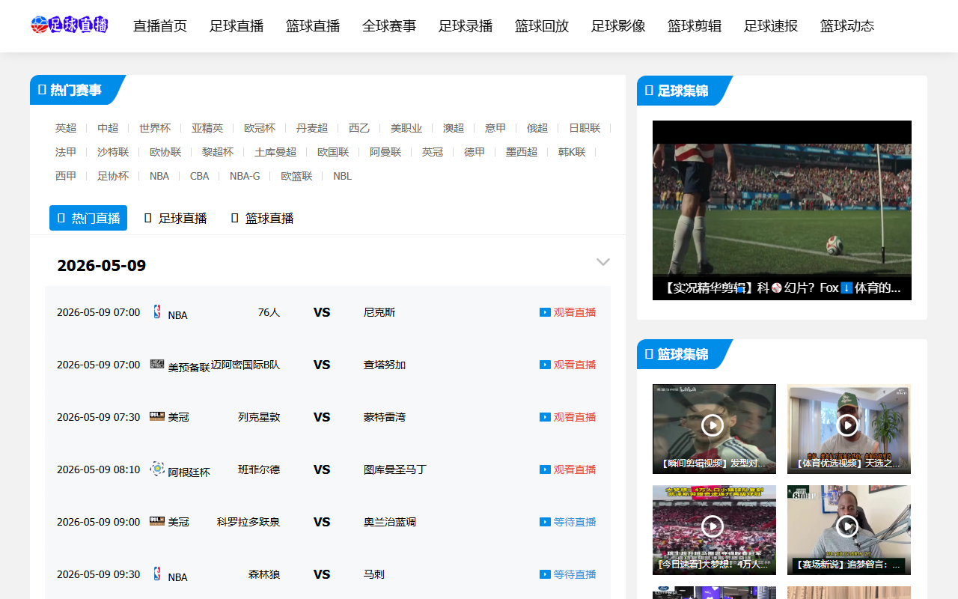Click 篮球集锦 section header
The image size is (958, 599).
(x=682, y=354)
